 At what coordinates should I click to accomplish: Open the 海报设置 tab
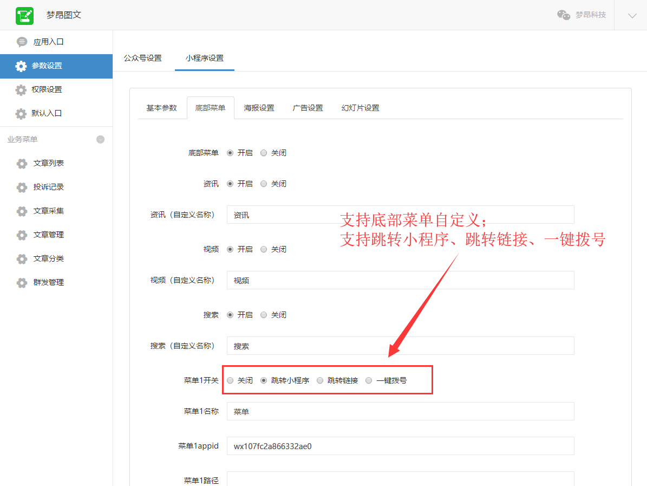click(x=259, y=108)
